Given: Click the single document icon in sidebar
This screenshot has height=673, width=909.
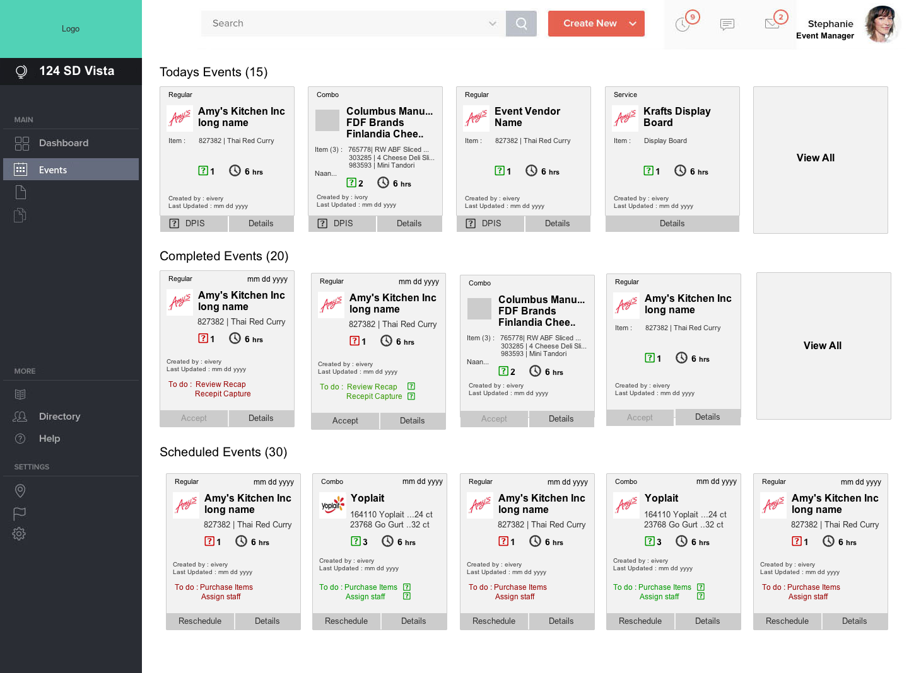Looking at the screenshot, I should pos(20,192).
